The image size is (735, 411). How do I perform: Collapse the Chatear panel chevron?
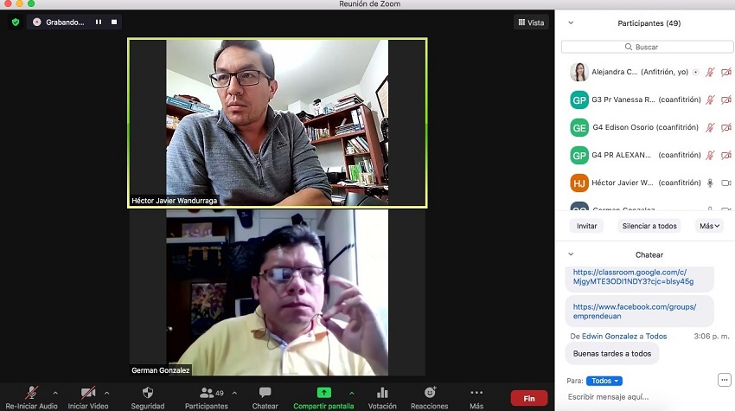click(571, 254)
